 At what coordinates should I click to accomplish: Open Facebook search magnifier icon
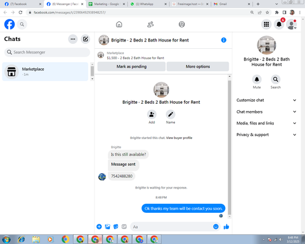(x=22, y=24)
